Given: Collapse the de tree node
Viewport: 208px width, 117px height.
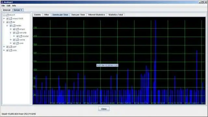Looking at the screenshot, I should [4, 22].
